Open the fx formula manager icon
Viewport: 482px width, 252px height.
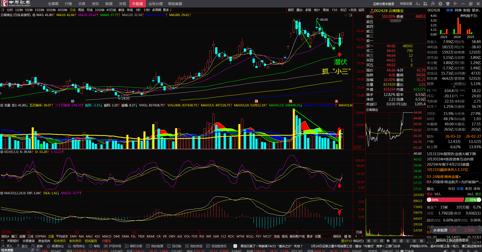click(433, 4)
